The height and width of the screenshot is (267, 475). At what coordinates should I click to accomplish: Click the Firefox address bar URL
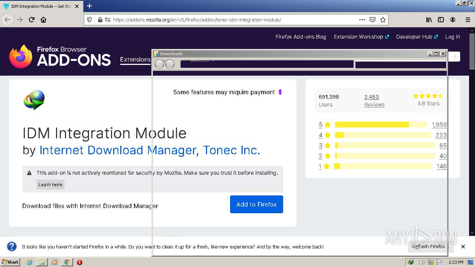tap(197, 20)
